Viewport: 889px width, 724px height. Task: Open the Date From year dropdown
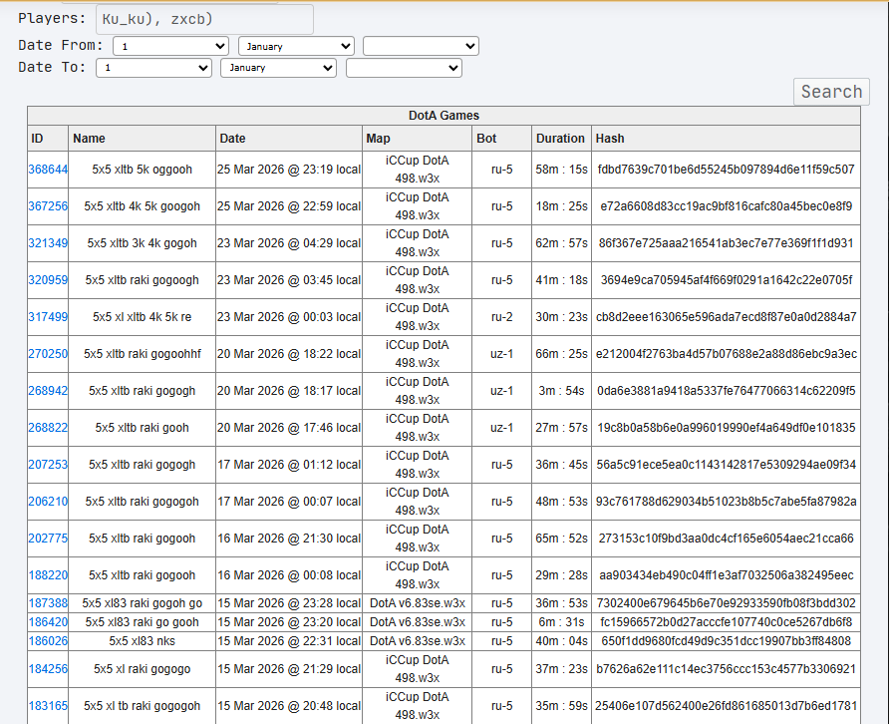pyautogui.click(x=421, y=46)
